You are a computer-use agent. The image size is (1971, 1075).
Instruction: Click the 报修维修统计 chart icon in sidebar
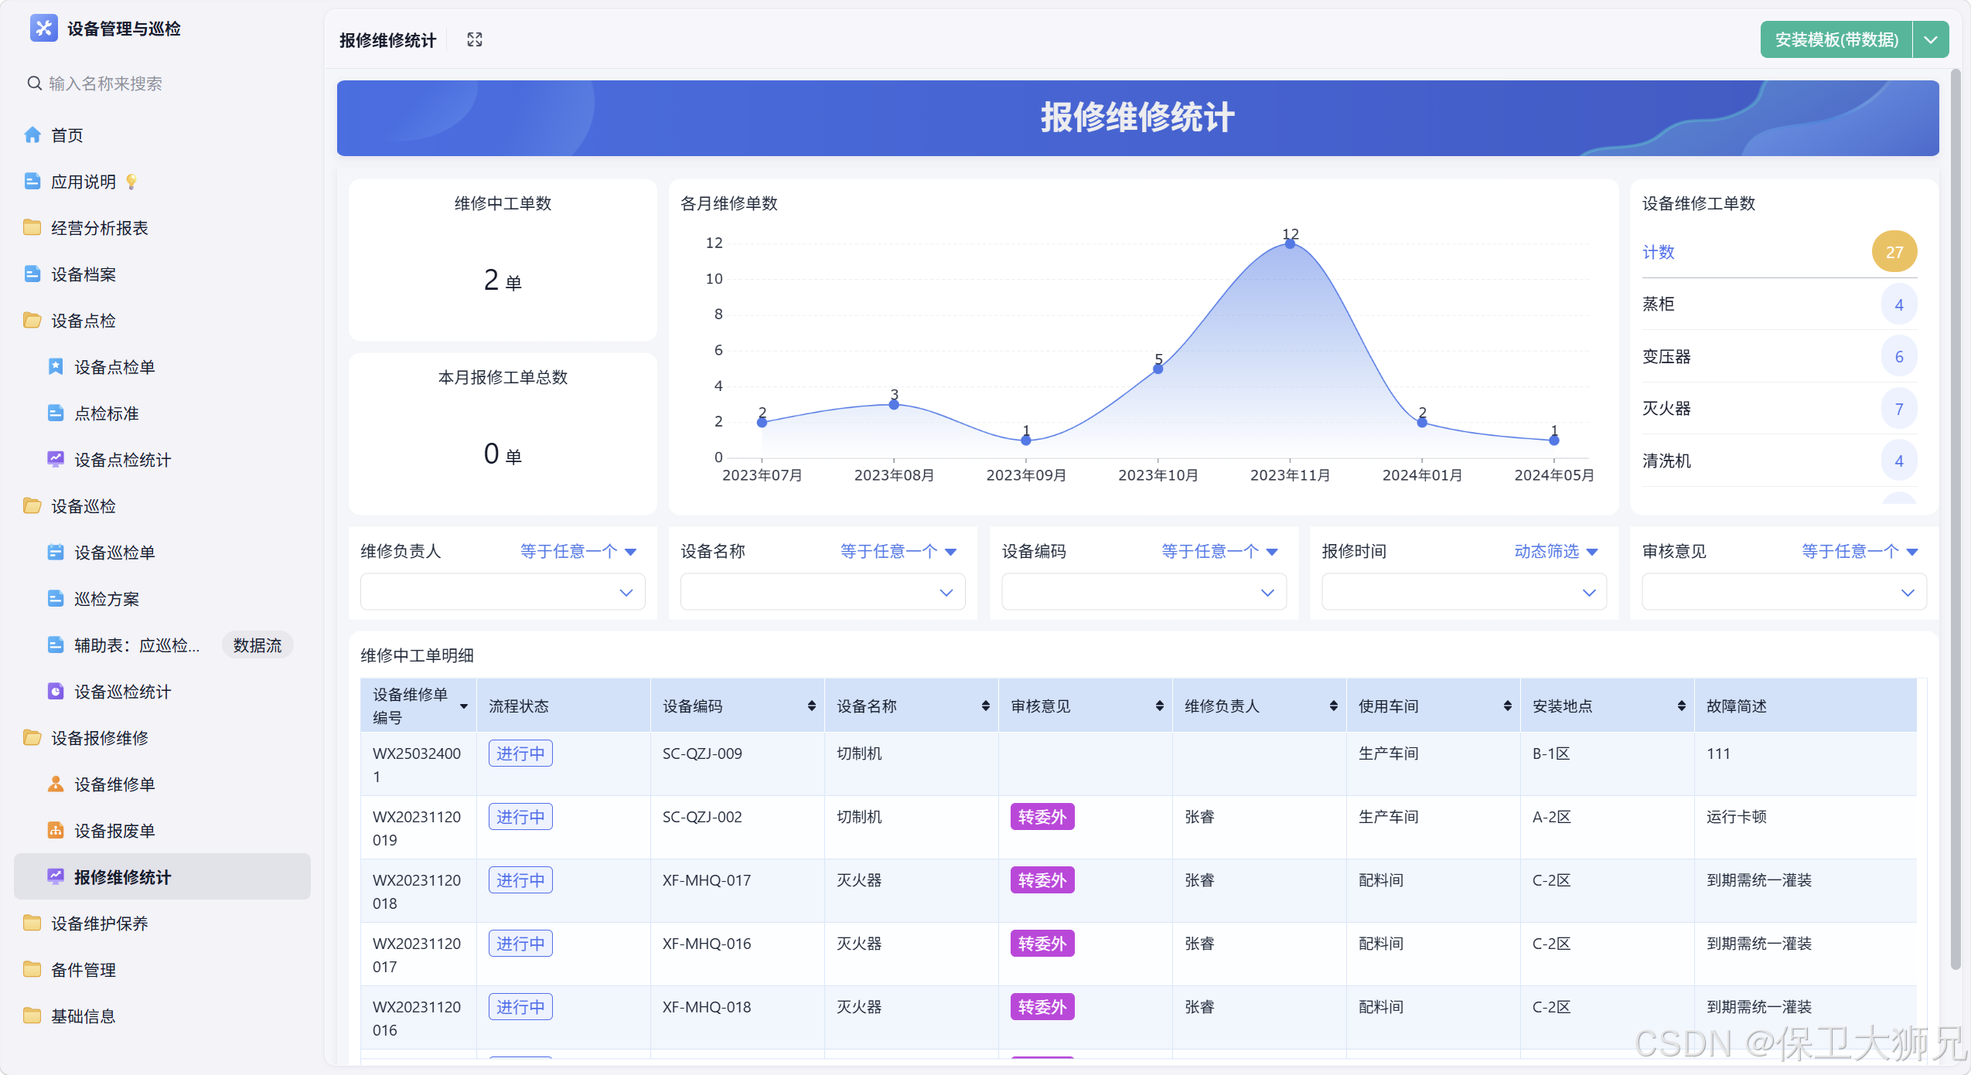56,877
